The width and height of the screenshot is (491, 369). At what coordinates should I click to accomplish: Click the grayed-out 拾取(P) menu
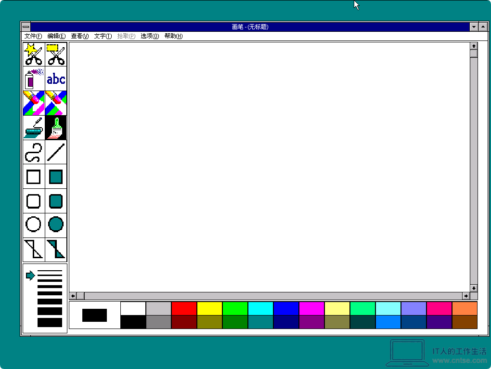click(126, 36)
